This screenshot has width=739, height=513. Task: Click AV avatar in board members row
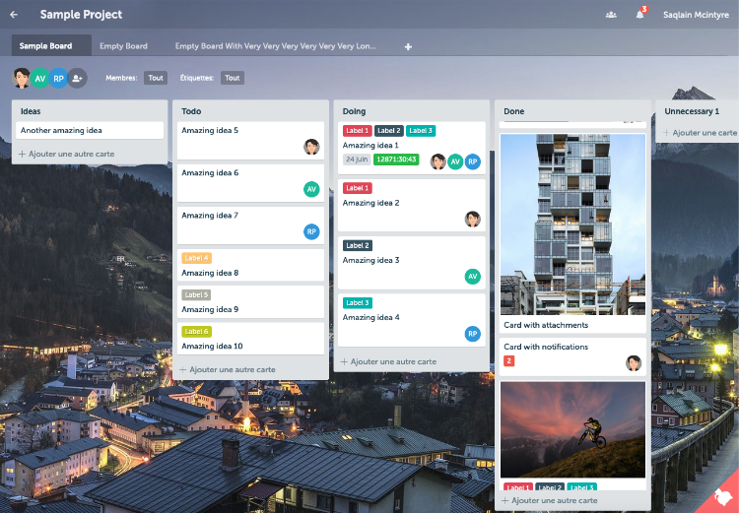(x=40, y=78)
